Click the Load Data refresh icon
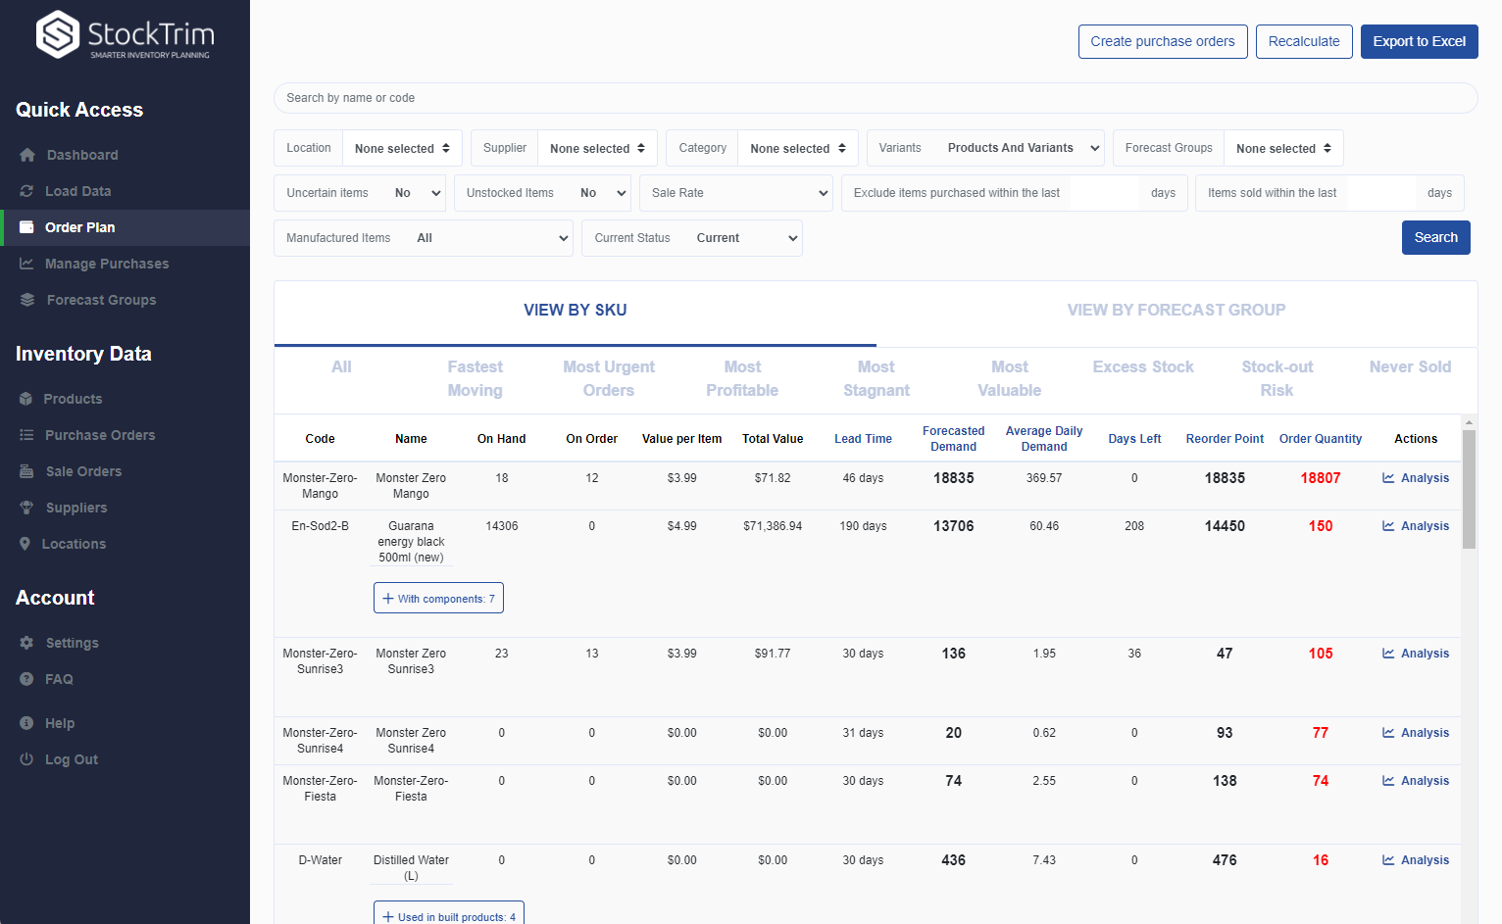1502x924 pixels. point(26,191)
